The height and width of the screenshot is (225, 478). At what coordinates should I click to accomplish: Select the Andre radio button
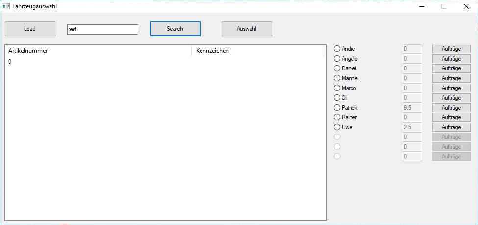[337, 49]
